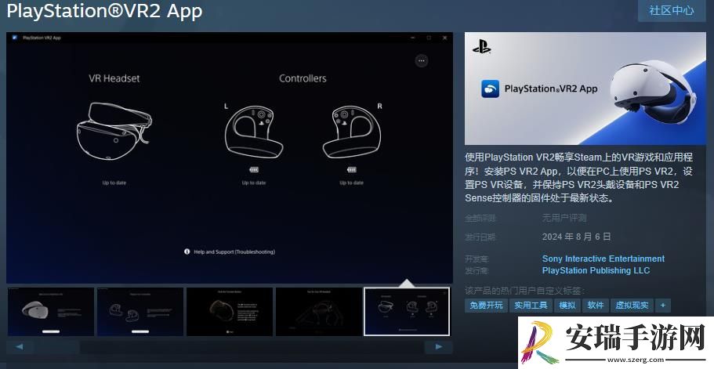Open the 社区中心 community hub button
Screen dimensions: 714x369
[672, 10]
